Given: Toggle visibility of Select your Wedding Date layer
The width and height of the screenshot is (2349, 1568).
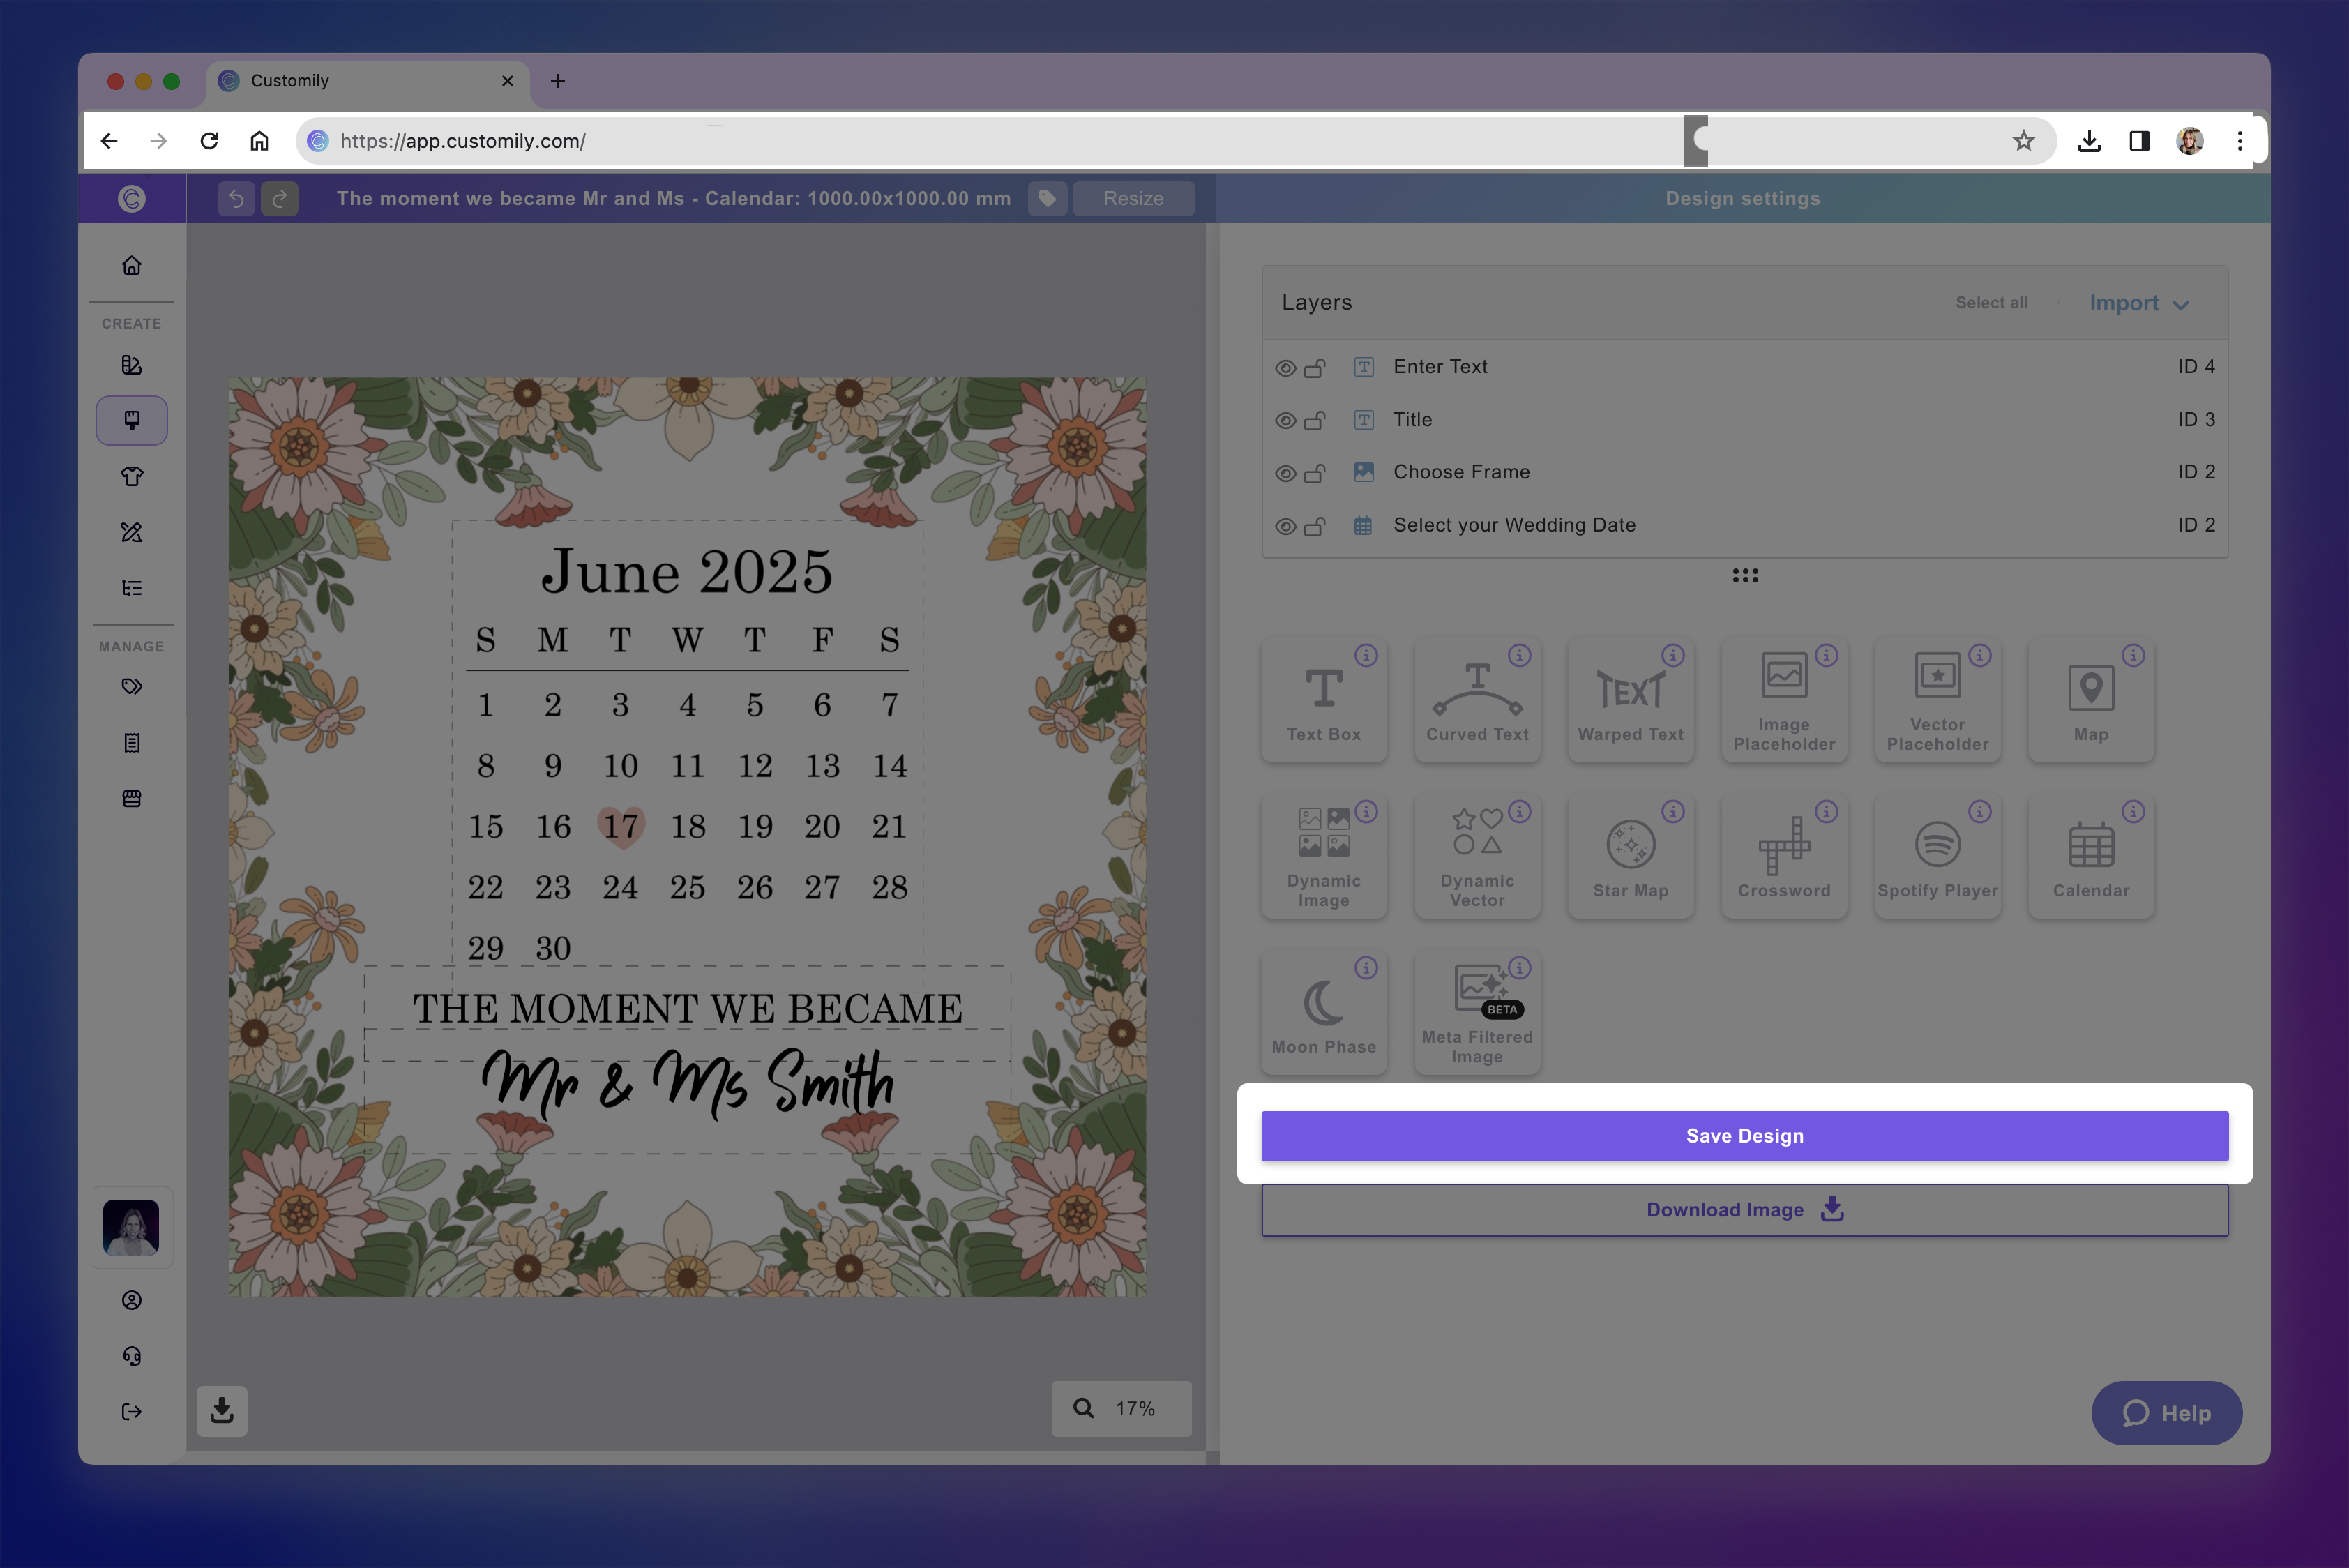Looking at the screenshot, I should pyautogui.click(x=1286, y=526).
